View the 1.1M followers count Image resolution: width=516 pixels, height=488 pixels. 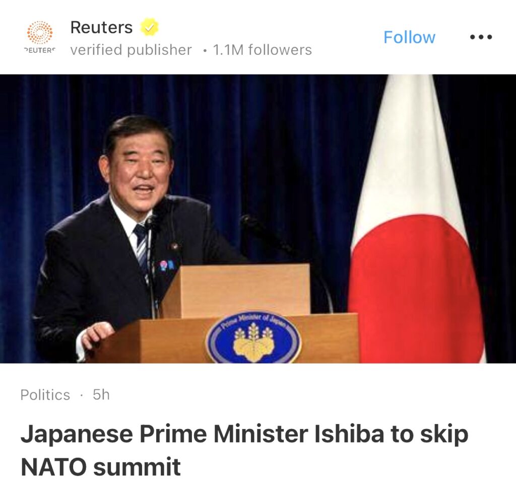tap(262, 50)
